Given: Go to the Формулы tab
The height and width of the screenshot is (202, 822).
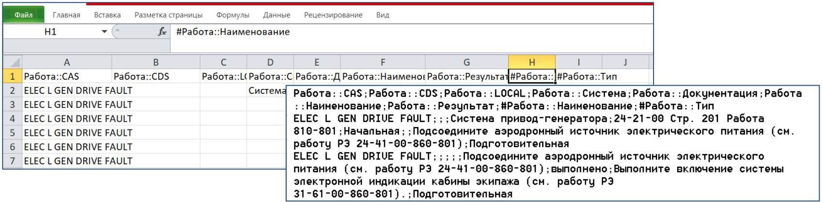Looking at the screenshot, I should click(x=232, y=15).
